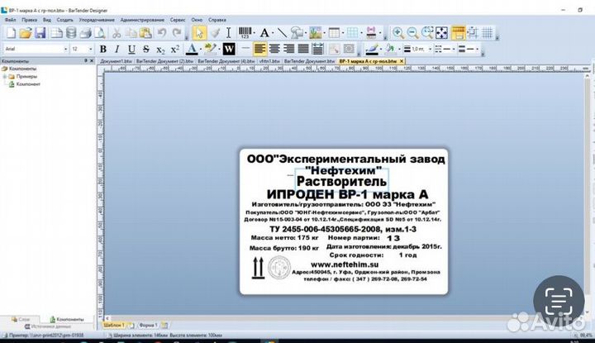The width and height of the screenshot is (595, 343).
Task: Switch to Форма 1 bottom tab
Action: click(148, 325)
